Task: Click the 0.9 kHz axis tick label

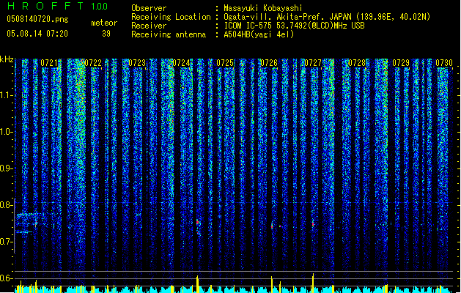Action: tap(7, 168)
